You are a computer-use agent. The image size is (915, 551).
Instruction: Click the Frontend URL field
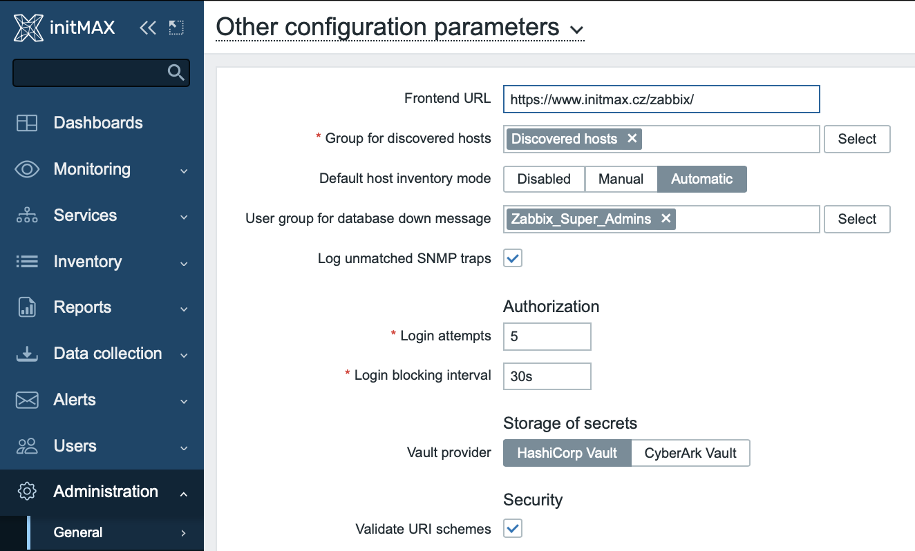tap(661, 99)
